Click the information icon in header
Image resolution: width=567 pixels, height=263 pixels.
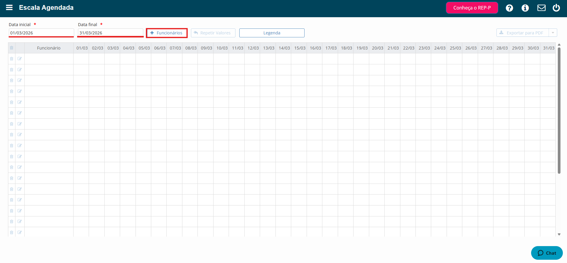525,8
